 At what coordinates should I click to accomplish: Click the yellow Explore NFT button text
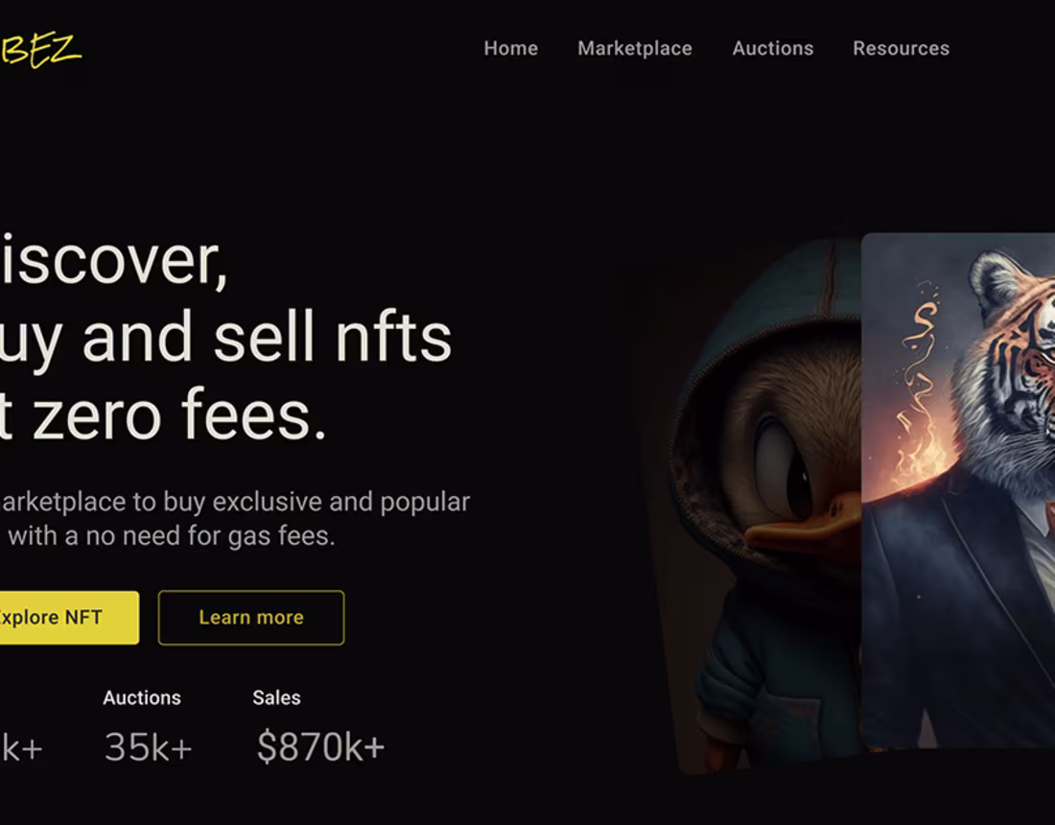pos(53,618)
